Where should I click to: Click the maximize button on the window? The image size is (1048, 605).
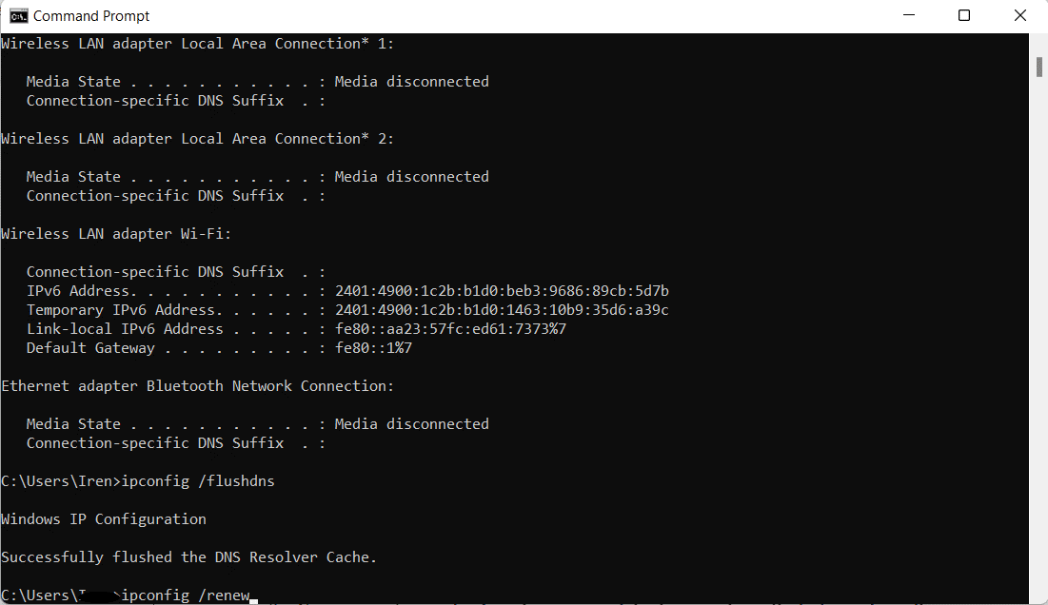tap(964, 15)
